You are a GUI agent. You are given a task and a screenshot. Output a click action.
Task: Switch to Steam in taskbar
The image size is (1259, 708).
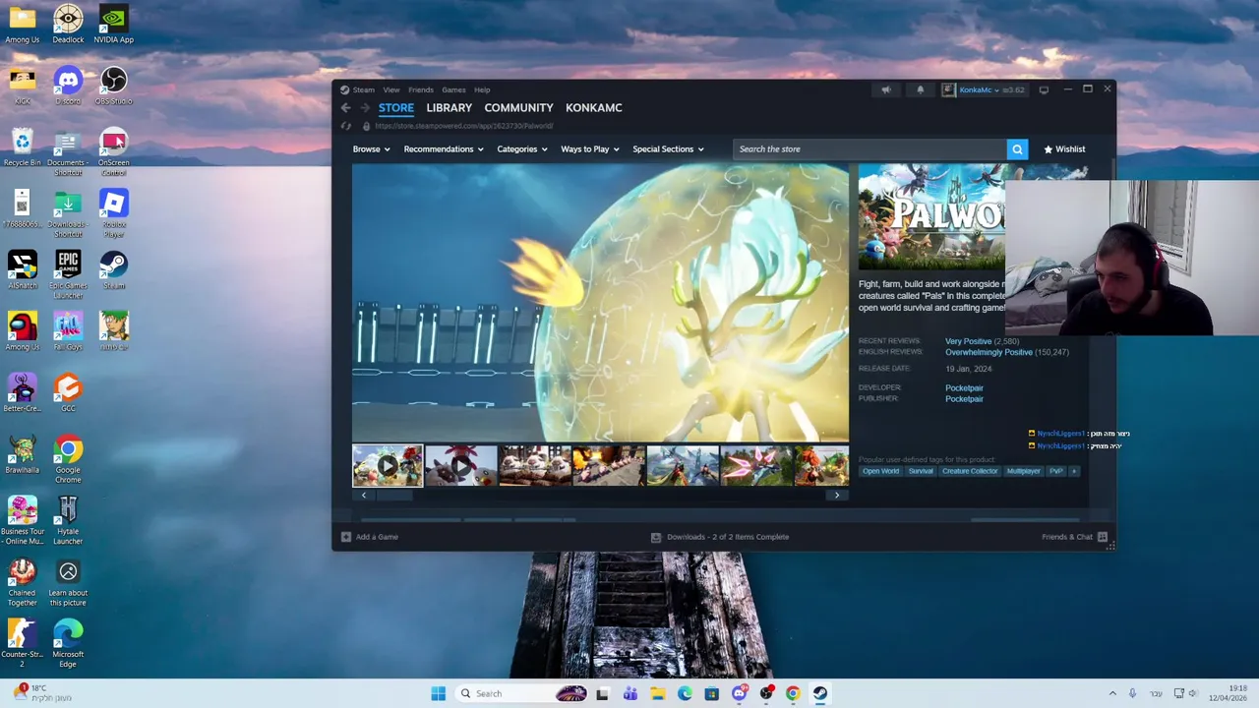click(x=819, y=693)
